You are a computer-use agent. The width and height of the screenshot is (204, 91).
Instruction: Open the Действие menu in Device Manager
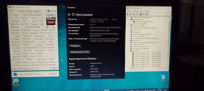click(135, 11)
